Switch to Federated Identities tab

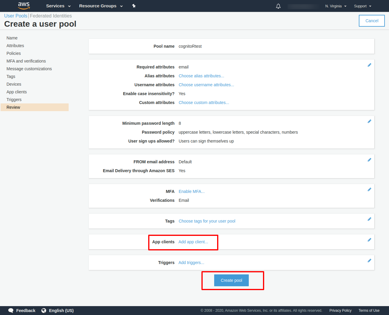(51, 16)
